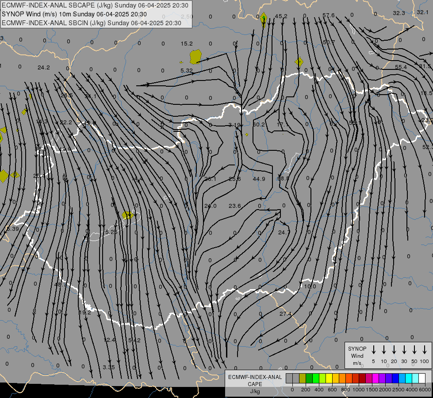This screenshot has height=398, width=433.
Task: Click the map value 12.4
Action: point(109,340)
